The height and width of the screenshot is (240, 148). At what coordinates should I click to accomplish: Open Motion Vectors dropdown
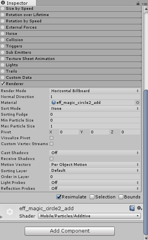pos(95,165)
